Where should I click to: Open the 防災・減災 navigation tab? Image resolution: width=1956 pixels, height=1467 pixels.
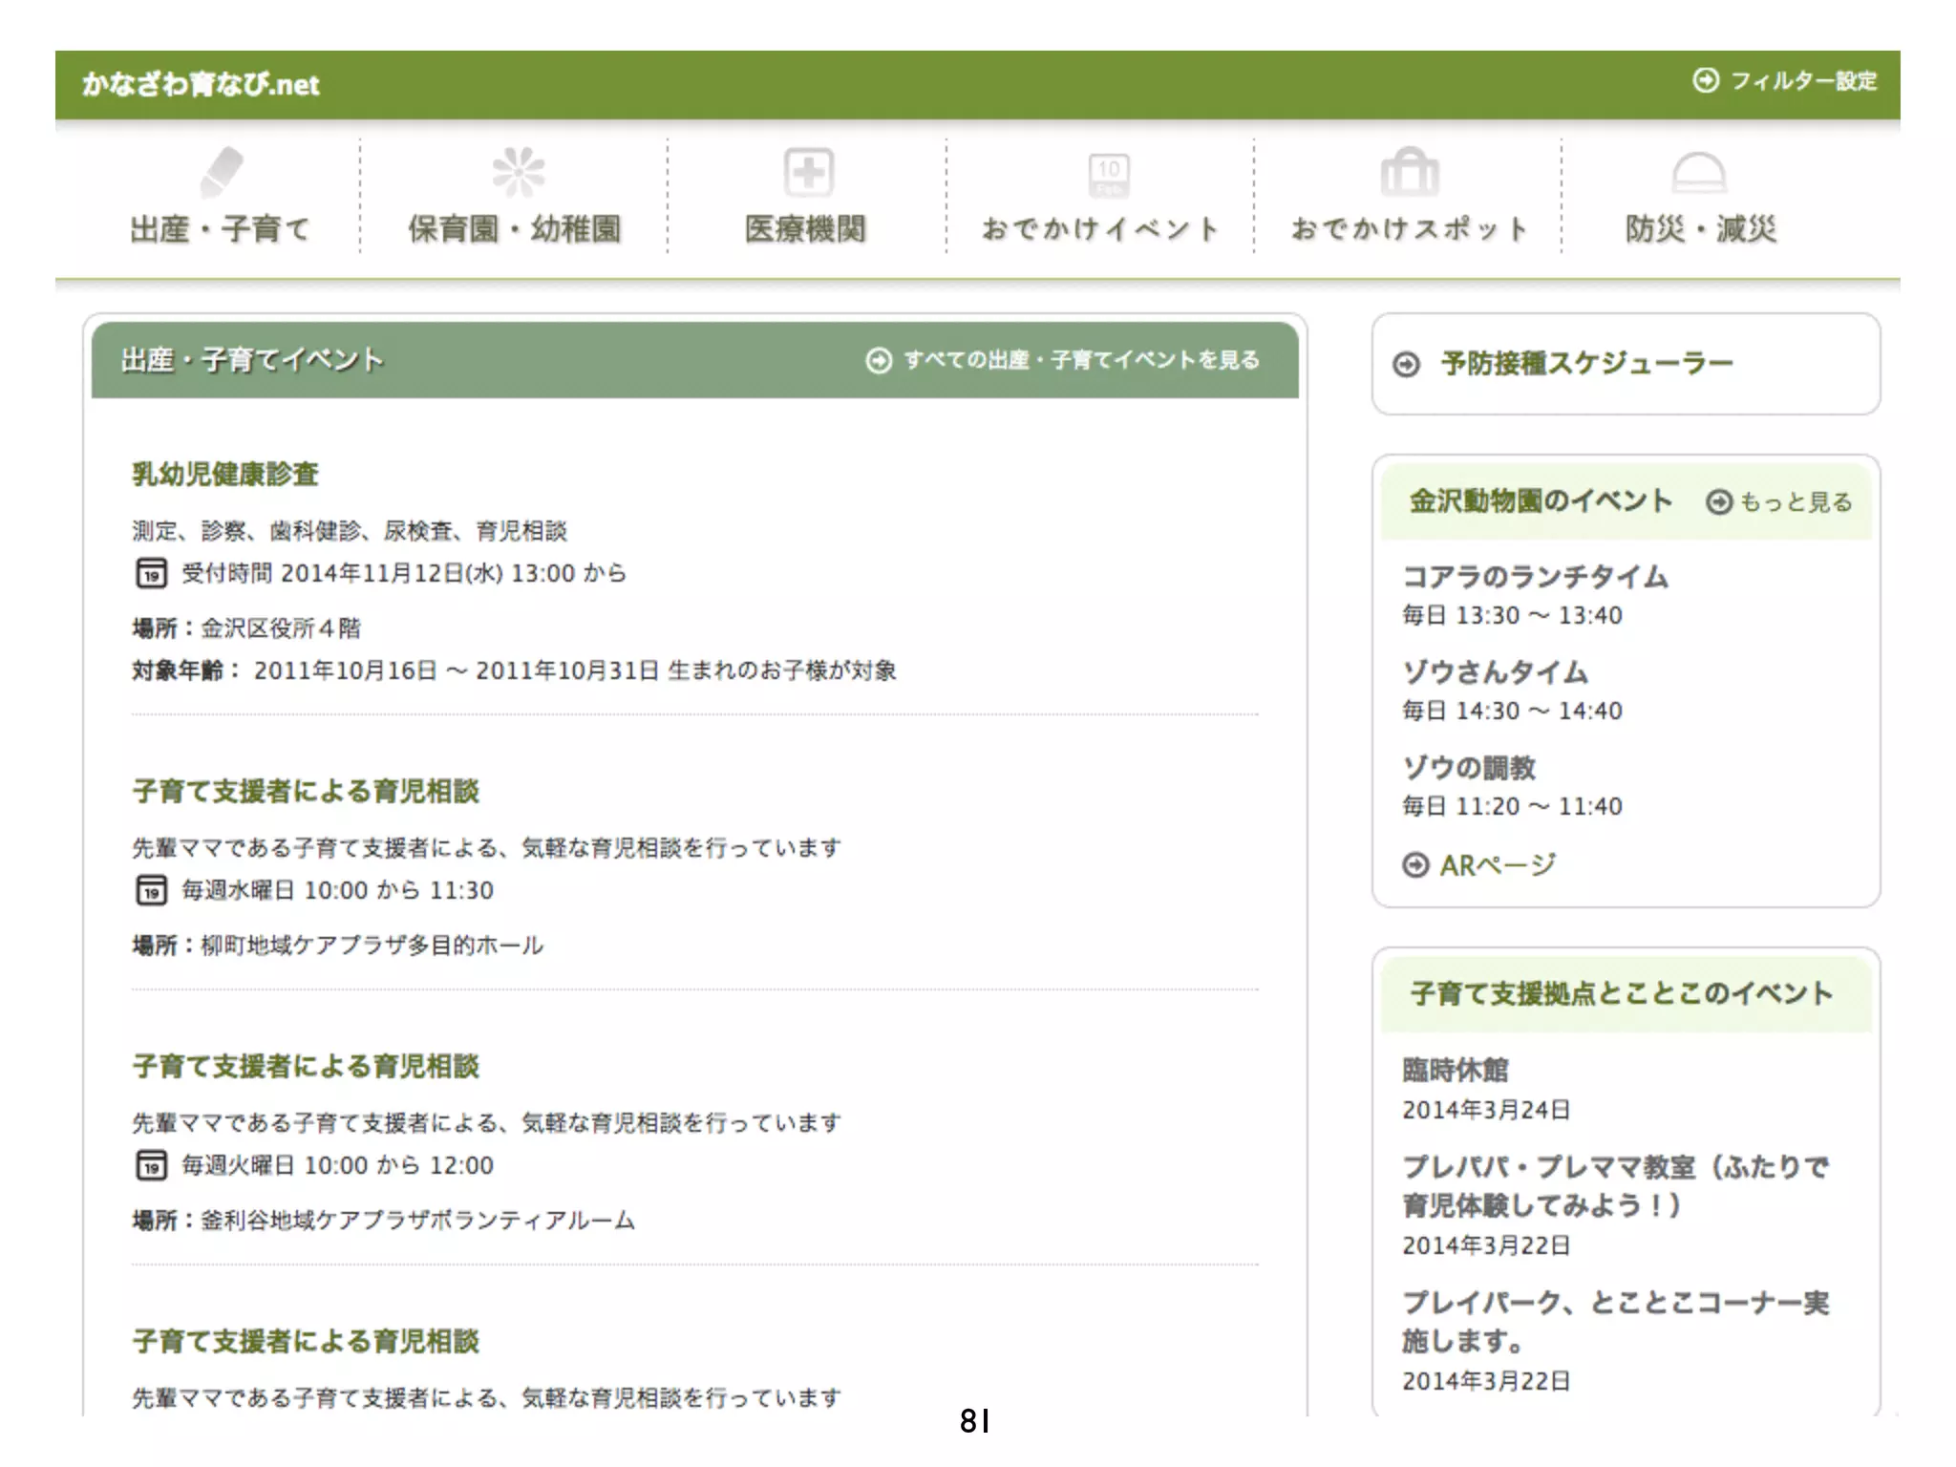pyautogui.click(x=1700, y=229)
